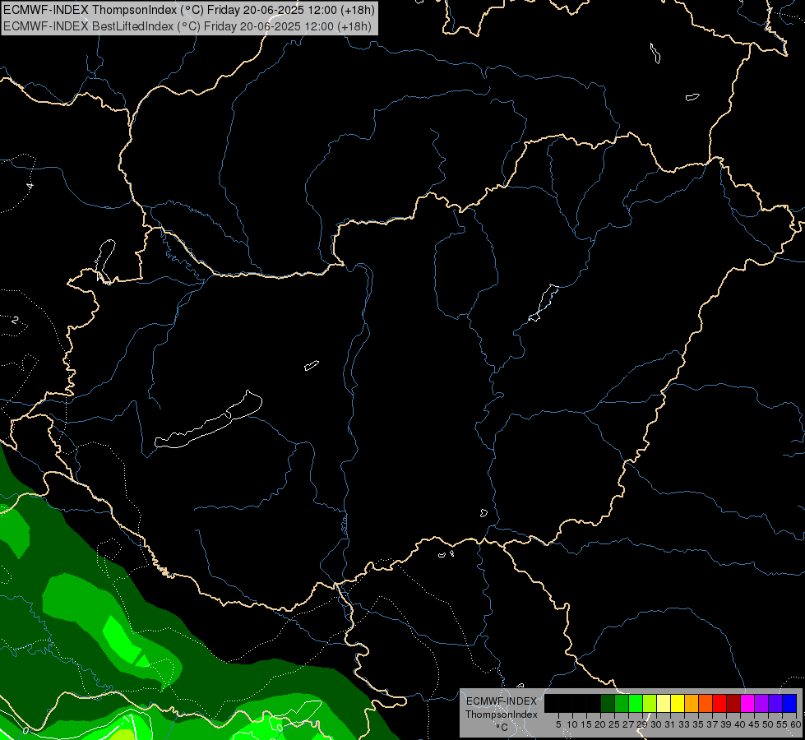Click the ECMWF-INDEX label in the legend box
Image resolution: width=805 pixels, height=740 pixels.
(x=502, y=701)
